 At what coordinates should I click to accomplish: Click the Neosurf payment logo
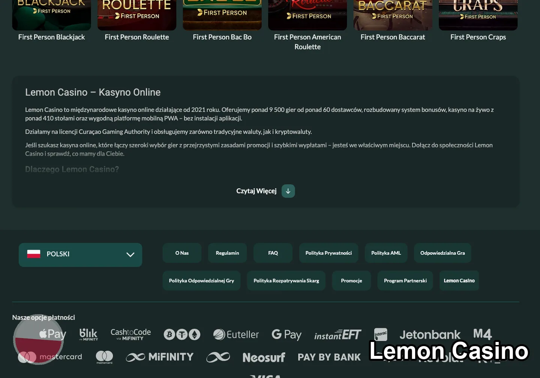[264, 357]
